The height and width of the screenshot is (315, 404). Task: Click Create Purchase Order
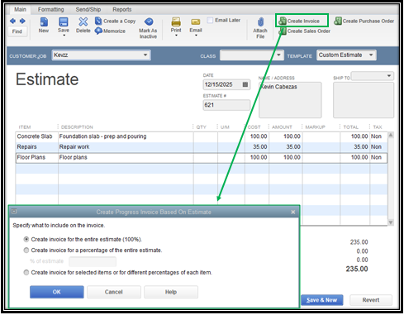click(364, 21)
